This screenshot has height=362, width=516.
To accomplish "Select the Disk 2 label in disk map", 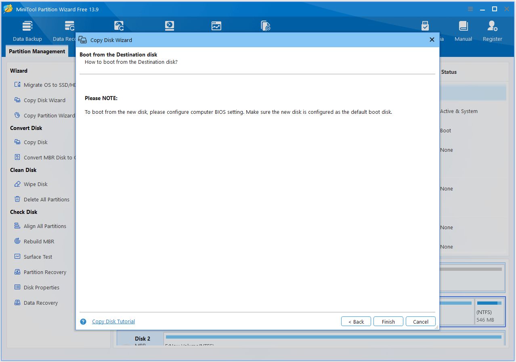I will 143,339.
